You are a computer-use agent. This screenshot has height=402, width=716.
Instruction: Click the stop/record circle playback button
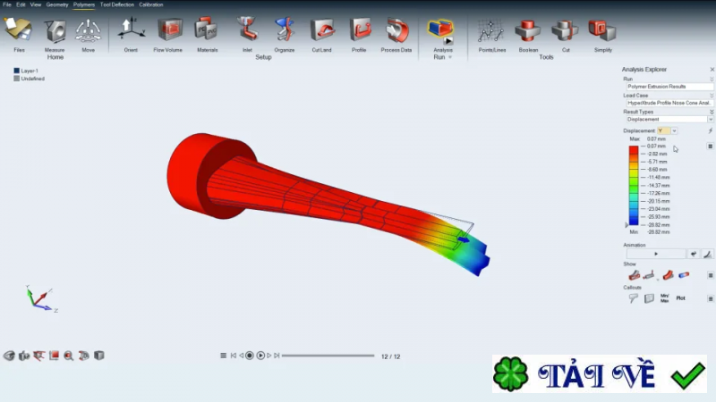250,356
